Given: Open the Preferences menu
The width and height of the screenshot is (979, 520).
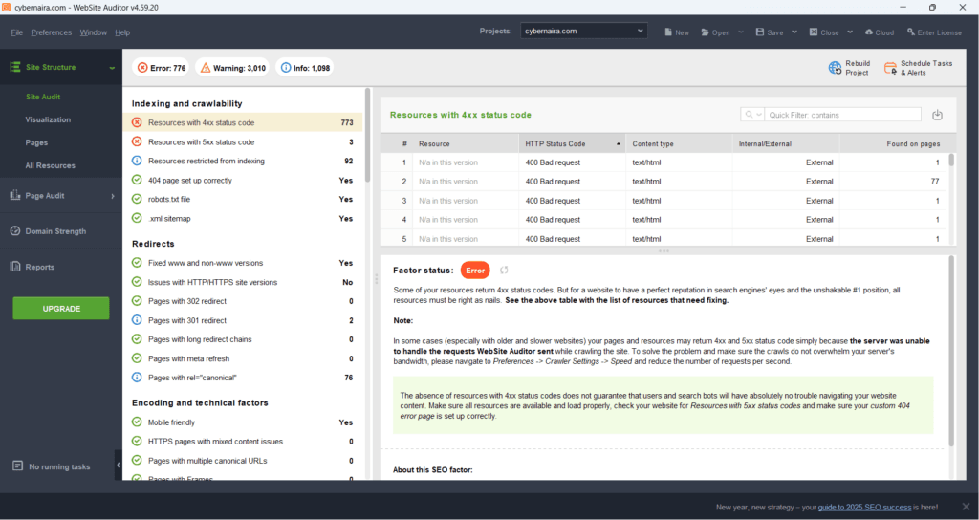Looking at the screenshot, I should click(x=52, y=32).
